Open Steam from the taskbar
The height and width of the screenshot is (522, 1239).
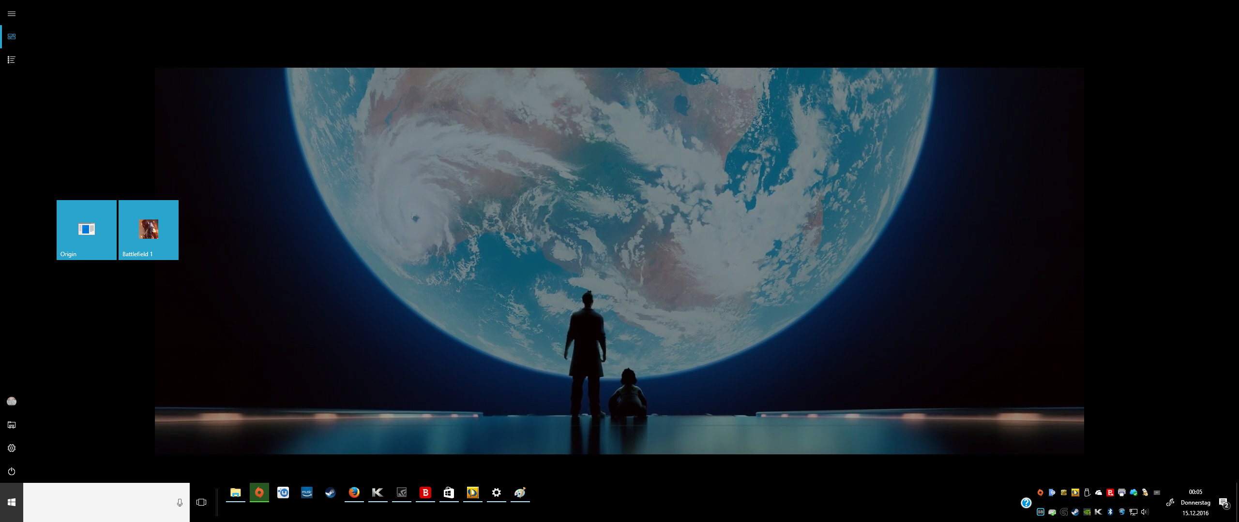click(x=331, y=493)
